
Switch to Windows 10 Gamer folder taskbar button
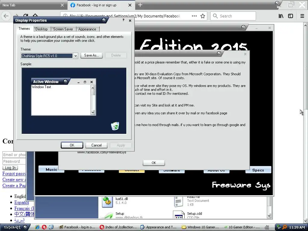tap(200, 227)
